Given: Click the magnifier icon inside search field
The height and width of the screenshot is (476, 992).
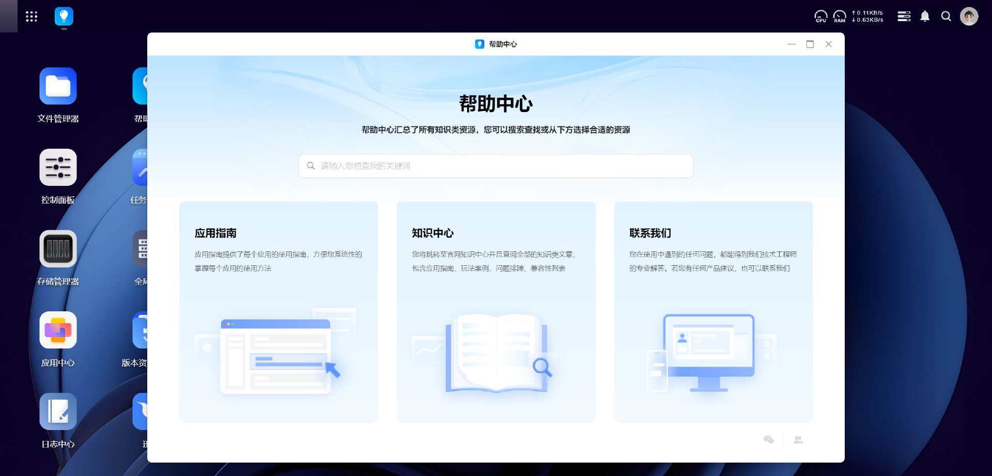Looking at the screenshot, I should tap(311, 166).
